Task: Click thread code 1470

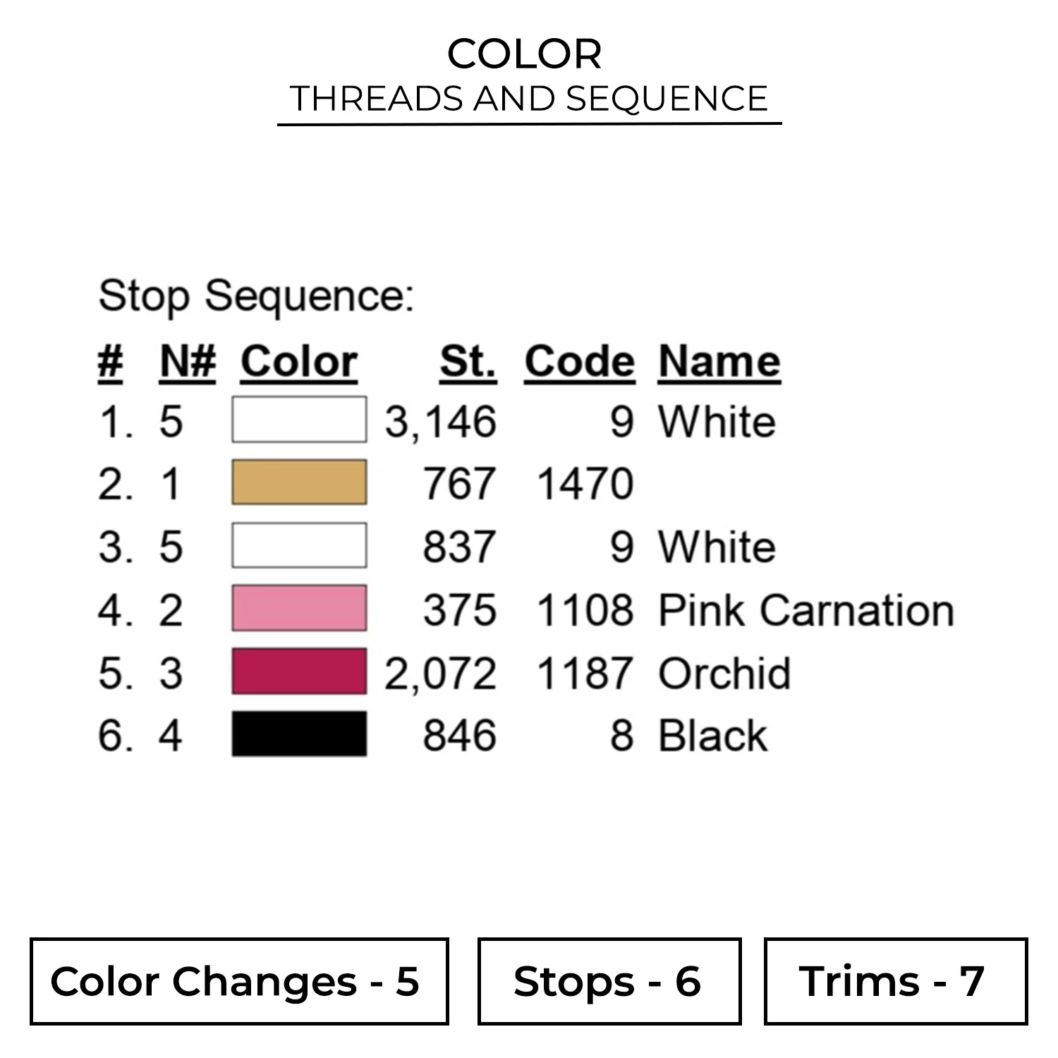Action: (585, 485)
